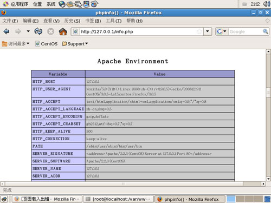
Task: Open the 书签(B) menu
Action: (x=93, y=21)
